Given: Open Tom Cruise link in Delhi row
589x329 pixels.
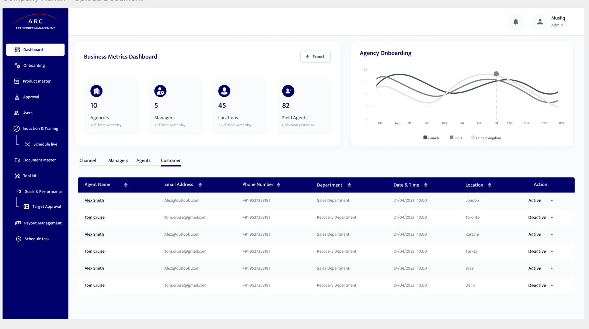Looking at the screenshot, I should [x=94, y=285].
